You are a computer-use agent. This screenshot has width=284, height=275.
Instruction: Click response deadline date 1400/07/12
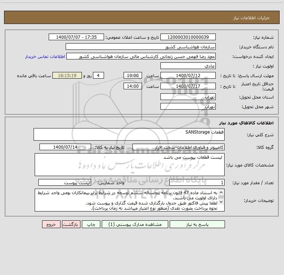click(188, 75)
